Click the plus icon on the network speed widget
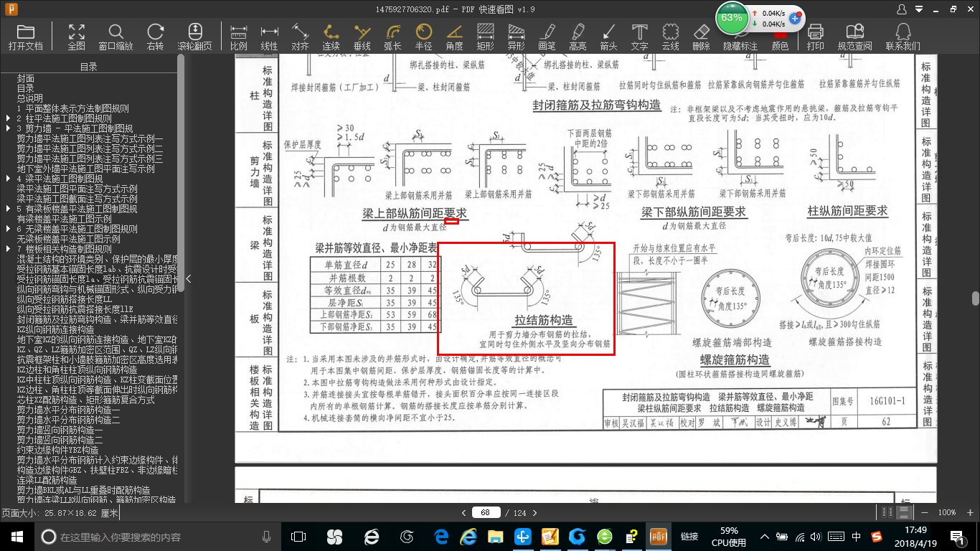Screen dimensions: 980x551 tap(795, 18)
